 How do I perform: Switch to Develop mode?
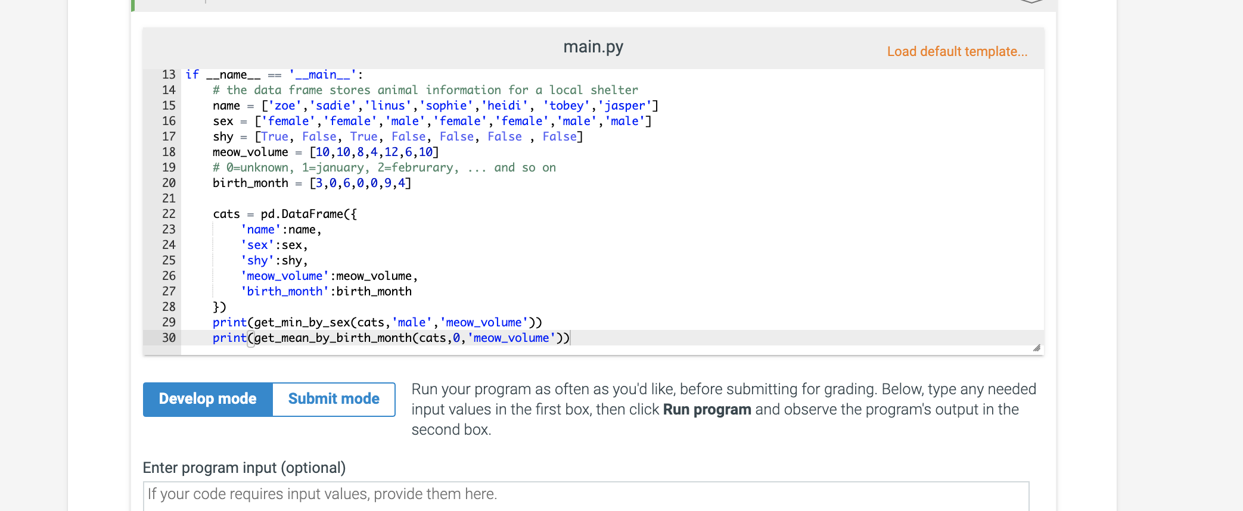pos(208,399)
